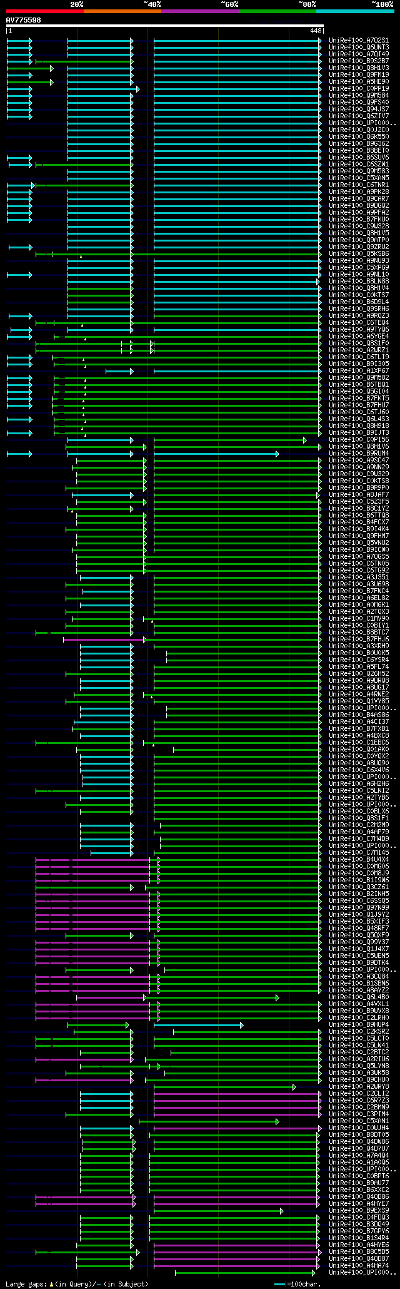Select the UniRef100_C5WEN5 label

pyautogui.click(x=359, y=955)
